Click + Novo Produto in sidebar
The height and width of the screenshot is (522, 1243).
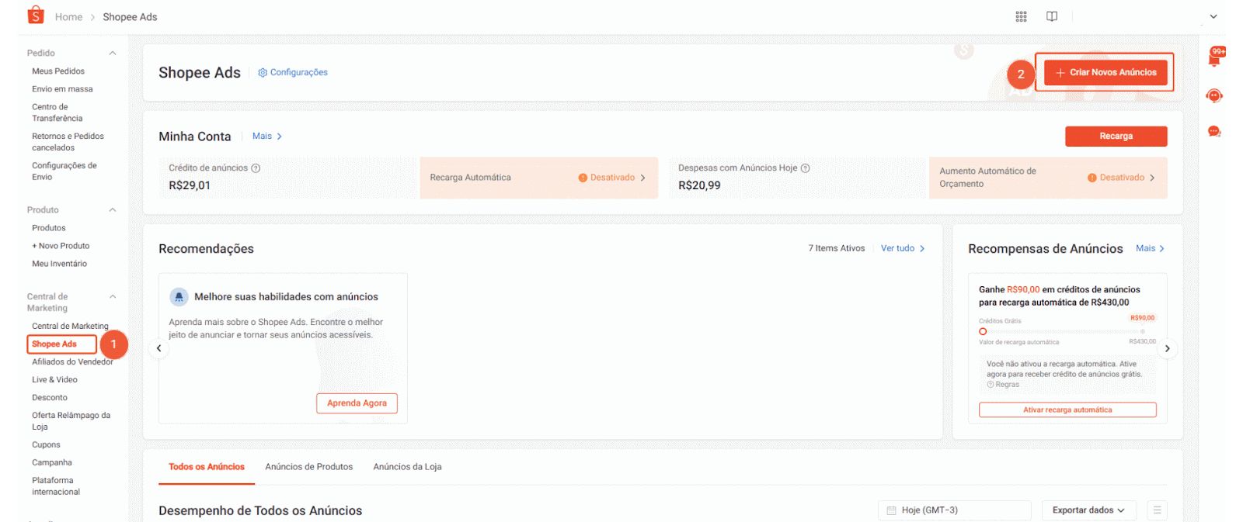tap(61, 245)
